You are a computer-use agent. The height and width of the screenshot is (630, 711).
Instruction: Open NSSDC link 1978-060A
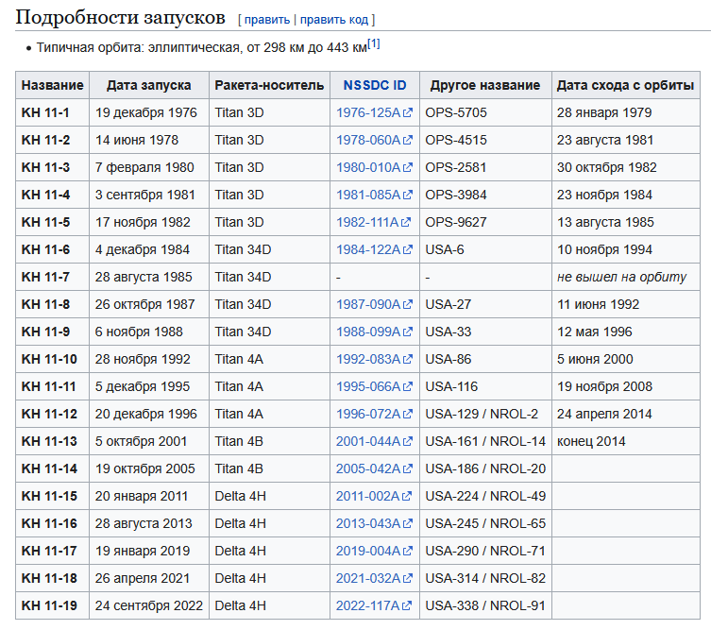point(374,140)
